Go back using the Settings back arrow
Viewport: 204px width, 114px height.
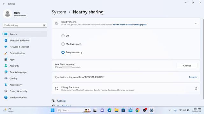[4, 4]
